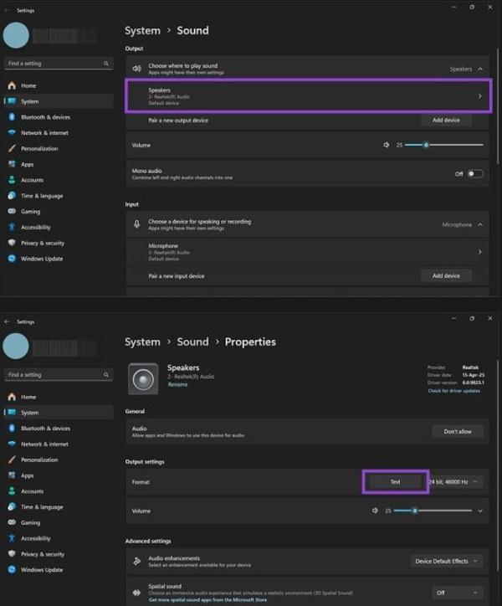The image size is (502, 606).
Task: Open Bluetooth & devices in the Sound window sidebar
Action: pyautogui.click(x=45, y=117)
